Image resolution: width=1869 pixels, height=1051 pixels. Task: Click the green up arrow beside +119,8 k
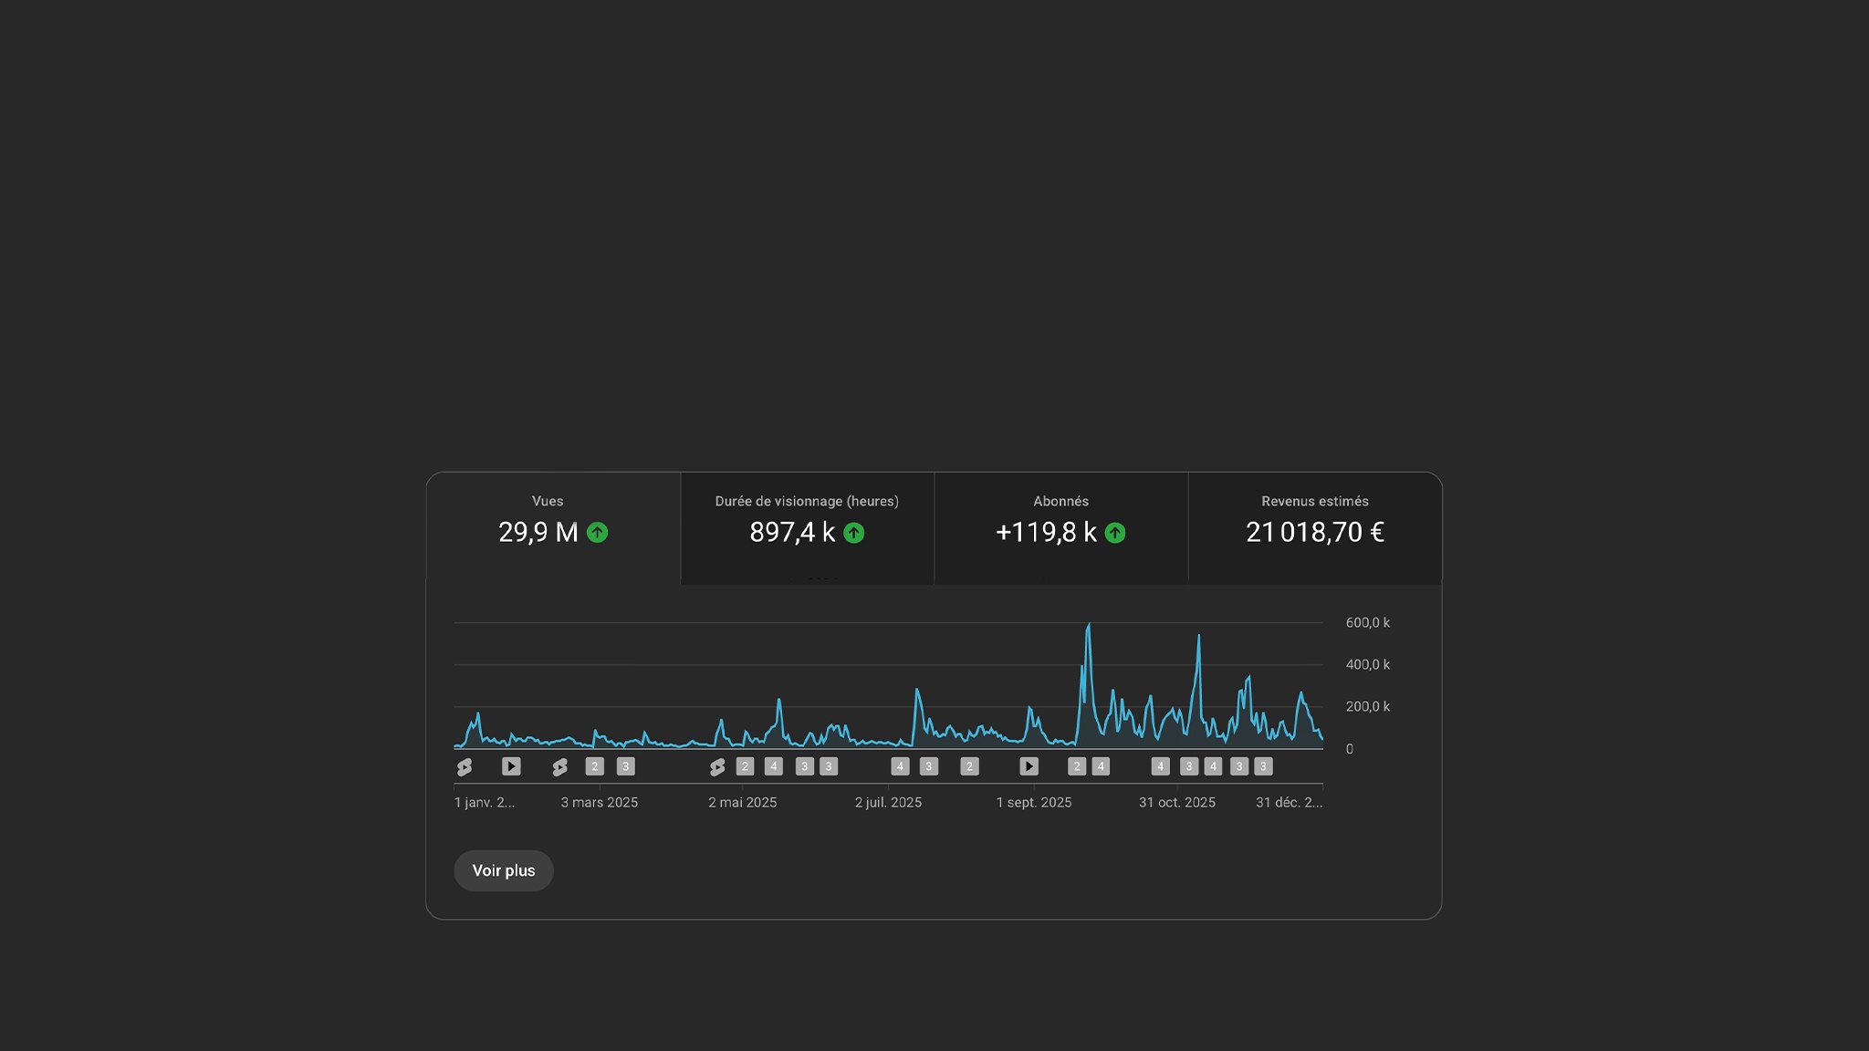click(1114, 533)
